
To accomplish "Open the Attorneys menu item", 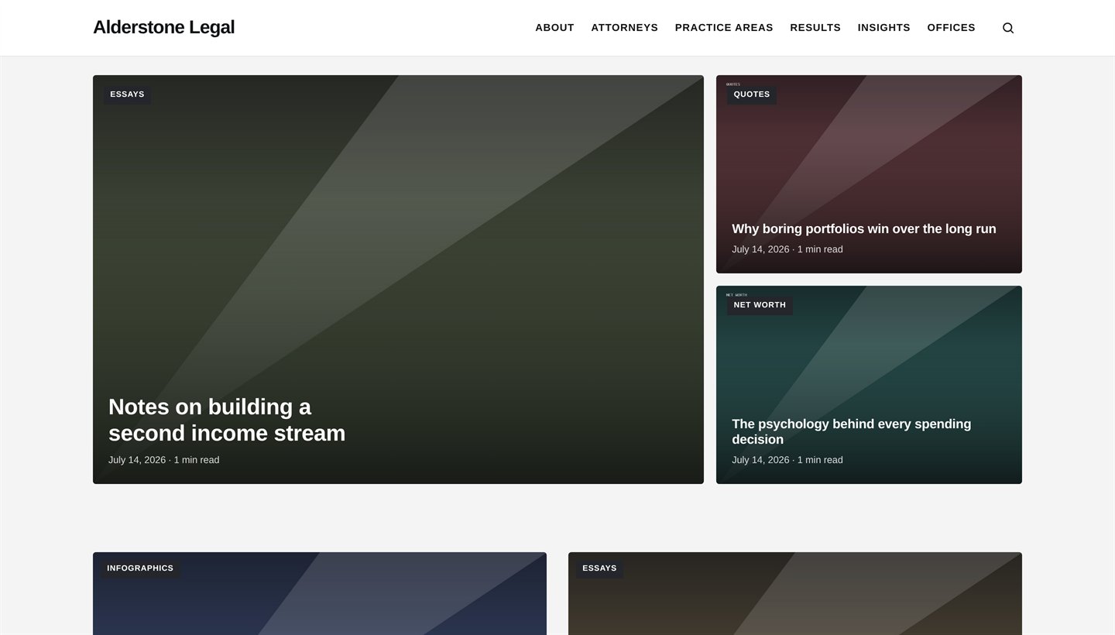I will [x=624, y=28].
